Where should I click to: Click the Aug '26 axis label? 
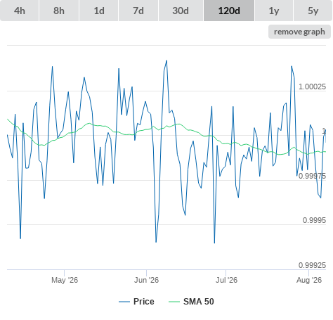309,280
